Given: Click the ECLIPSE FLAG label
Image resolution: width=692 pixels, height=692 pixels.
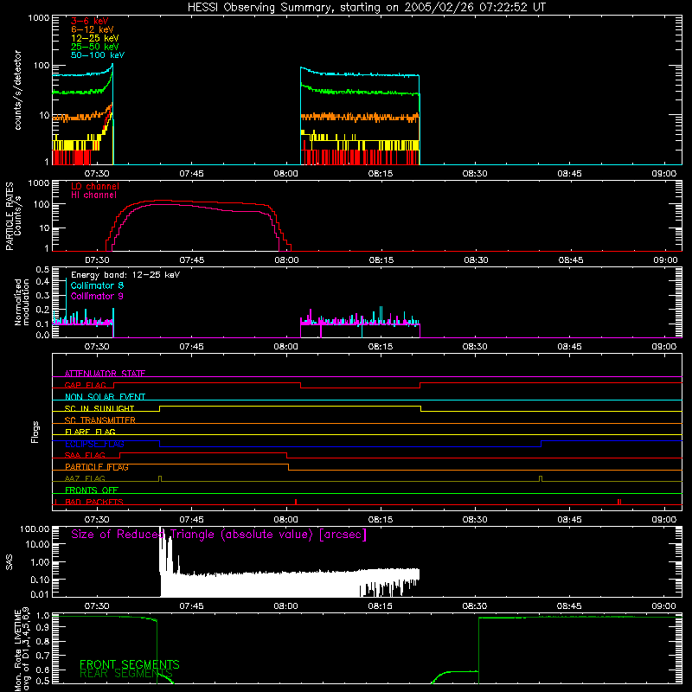Looking at the screenshot, I should [x=94, y=444].
